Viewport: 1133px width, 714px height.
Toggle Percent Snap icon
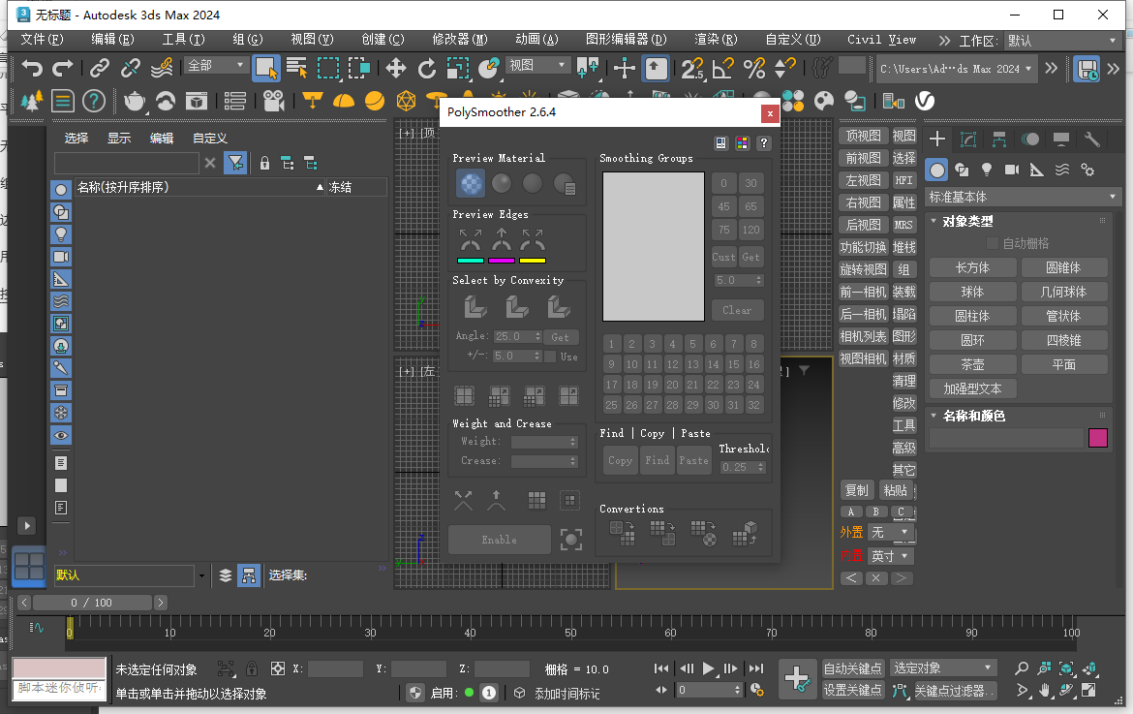click(x=753, y=68)
